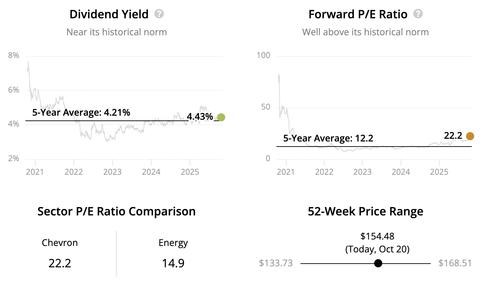The width and height of the screenshot is (483, 287).
Task: Click the "Near its historical norm" subtitle
Action: [x=117, y=32]
